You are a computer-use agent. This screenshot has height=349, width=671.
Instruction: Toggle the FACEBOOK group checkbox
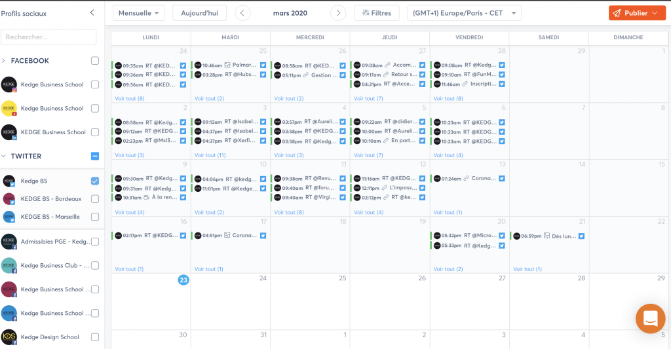point(95,61)
